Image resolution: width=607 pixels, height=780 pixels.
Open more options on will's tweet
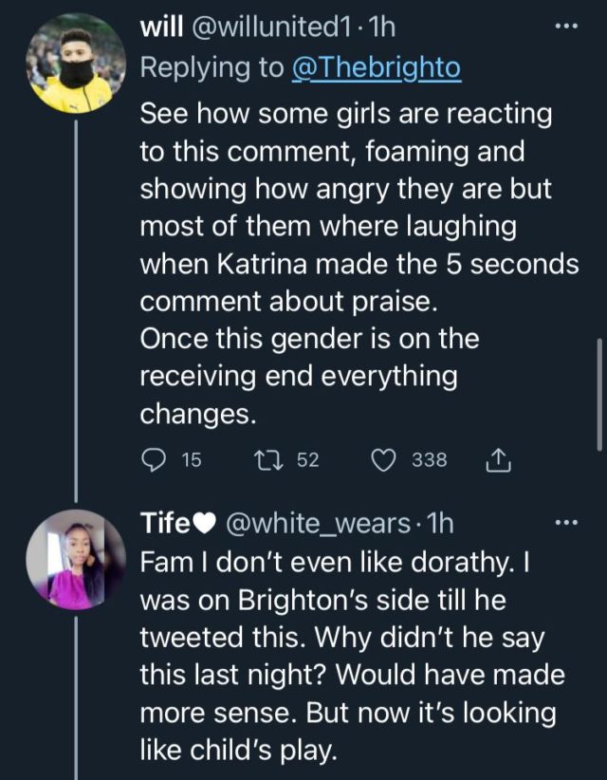(566, 30)
